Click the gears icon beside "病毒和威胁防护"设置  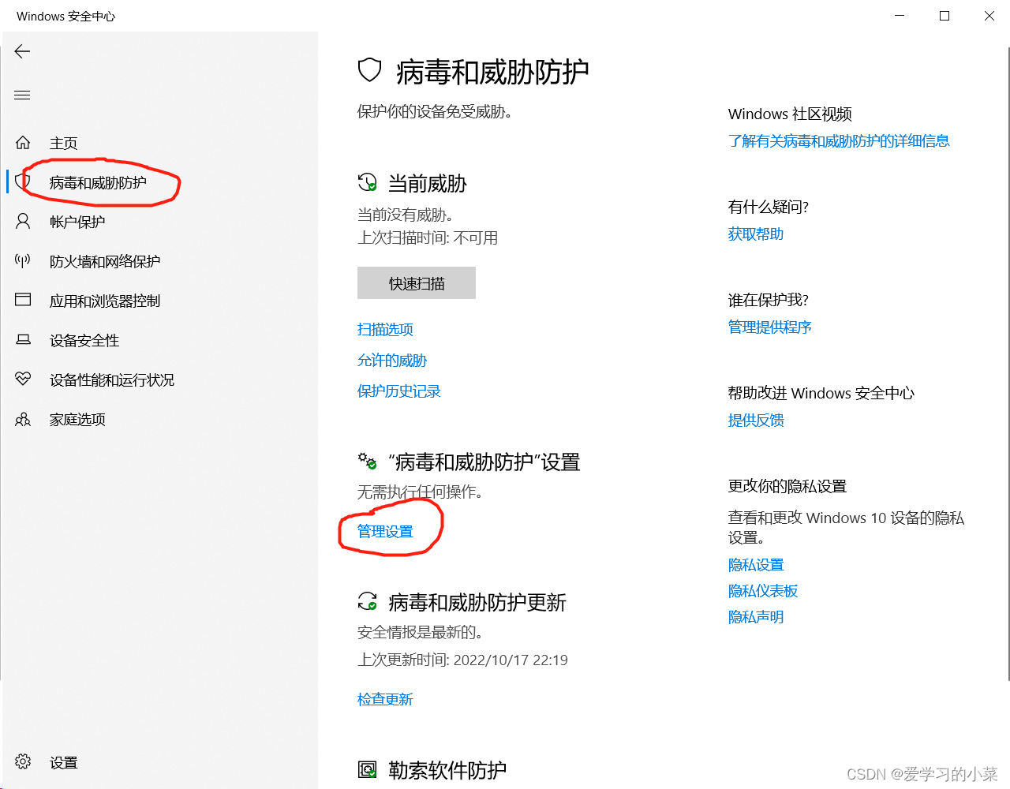coord(368,461)
